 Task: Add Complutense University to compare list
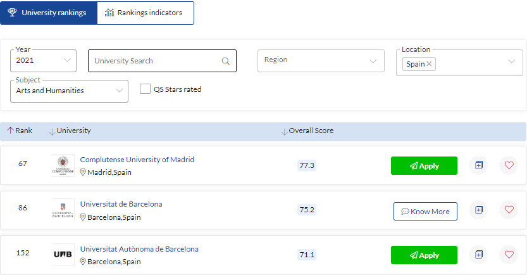[478, 165]
